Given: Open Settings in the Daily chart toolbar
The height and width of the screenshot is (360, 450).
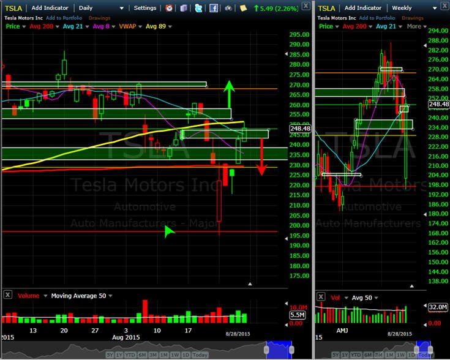Looking at the screenshot, I should (145, 8).
